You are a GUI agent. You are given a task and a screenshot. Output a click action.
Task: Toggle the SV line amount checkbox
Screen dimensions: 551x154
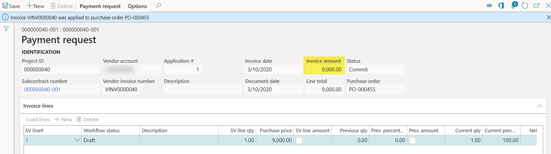pyautogui.click(x=299, y=141)
